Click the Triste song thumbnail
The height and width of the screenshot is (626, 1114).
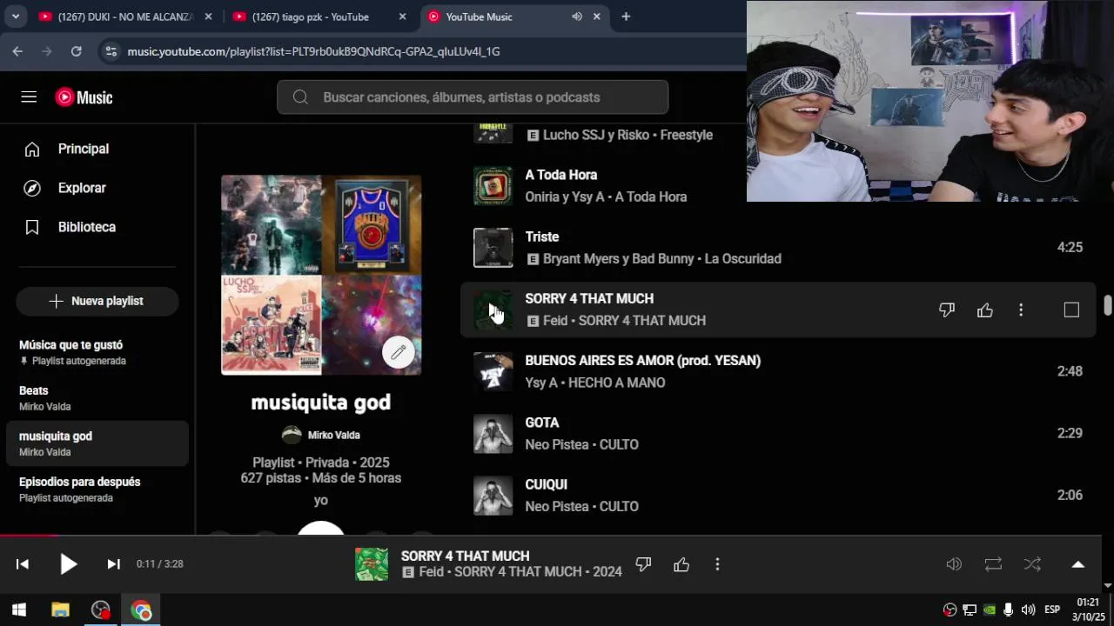493,248
